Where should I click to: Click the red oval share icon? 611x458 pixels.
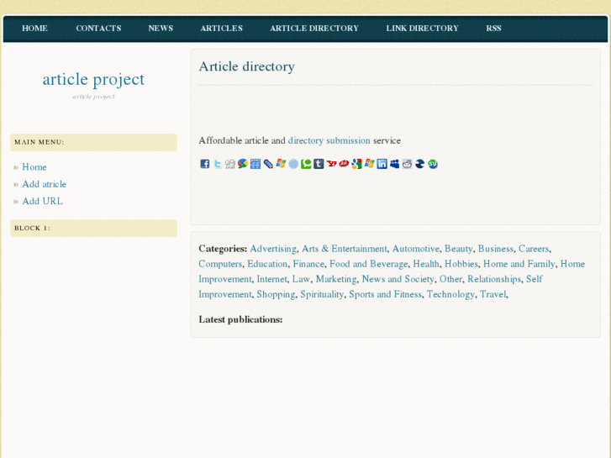(x=344, y=164)
